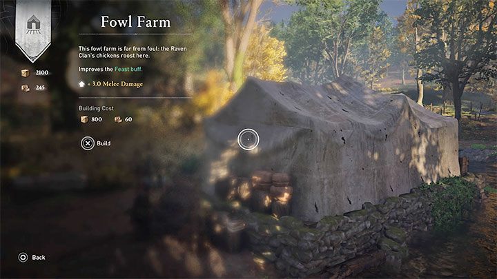Click the 800 supplies cost value
Screen dimensions: 497x279
pyautogui.click(x=97, y=119)
